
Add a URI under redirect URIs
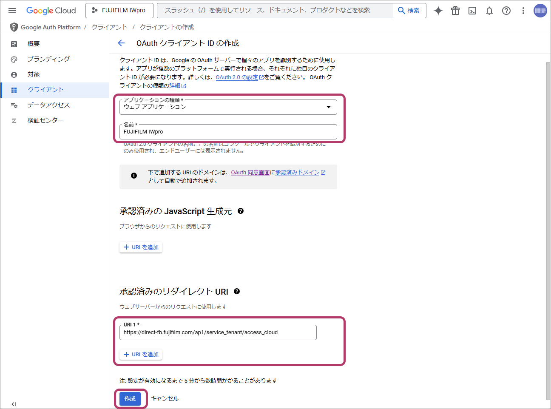coord(141,354)
